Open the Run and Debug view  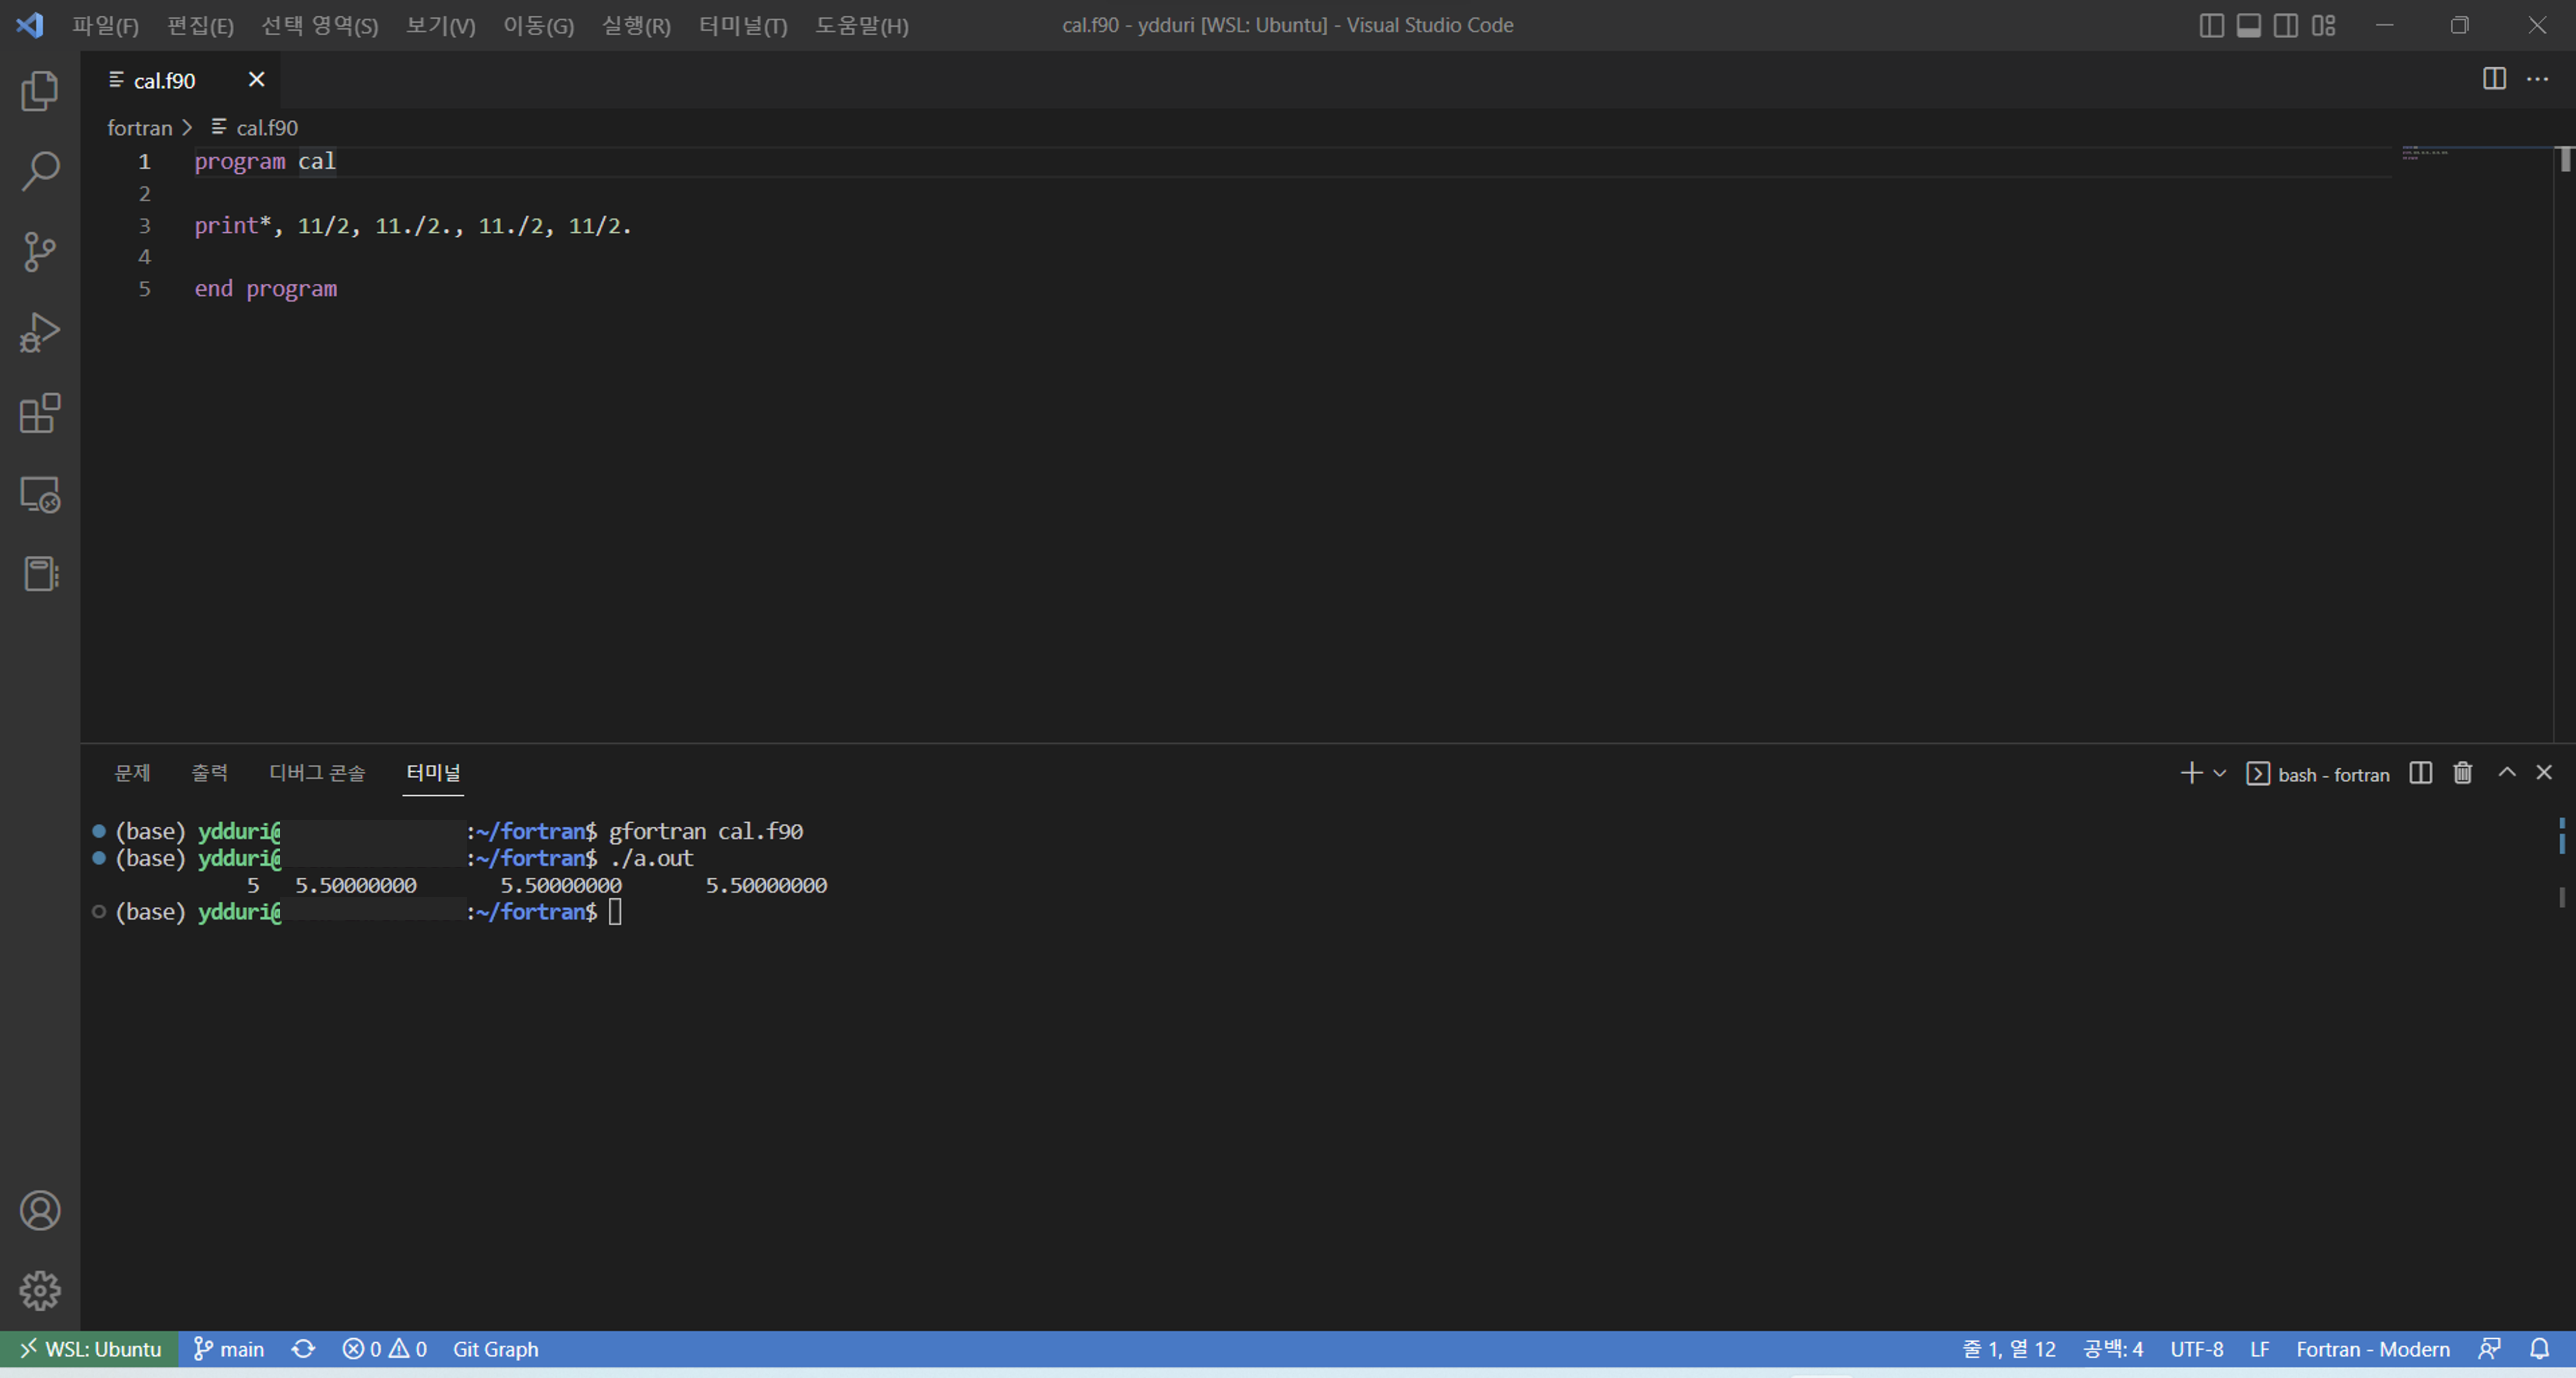[40, 333]
